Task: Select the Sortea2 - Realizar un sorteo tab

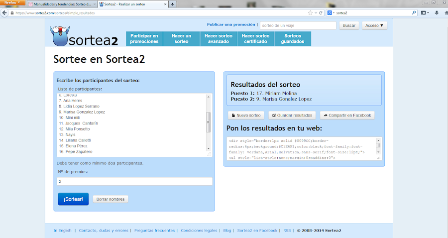Action: pos(133,4)
